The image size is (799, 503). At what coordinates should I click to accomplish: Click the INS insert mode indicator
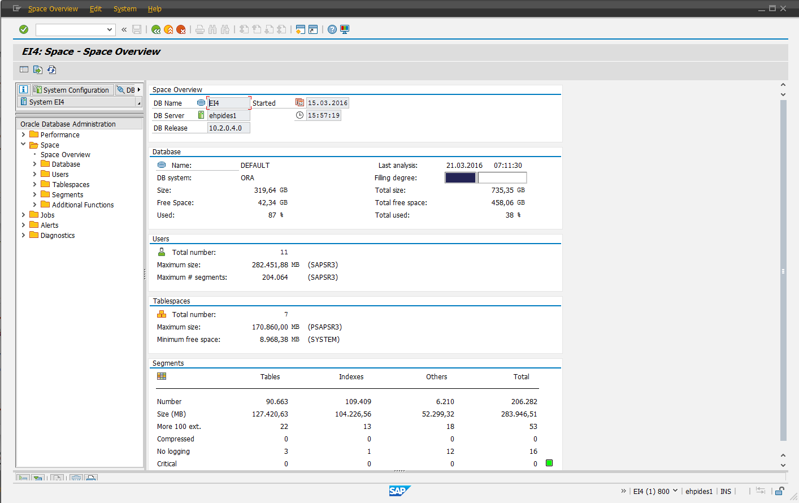point(726,491)
